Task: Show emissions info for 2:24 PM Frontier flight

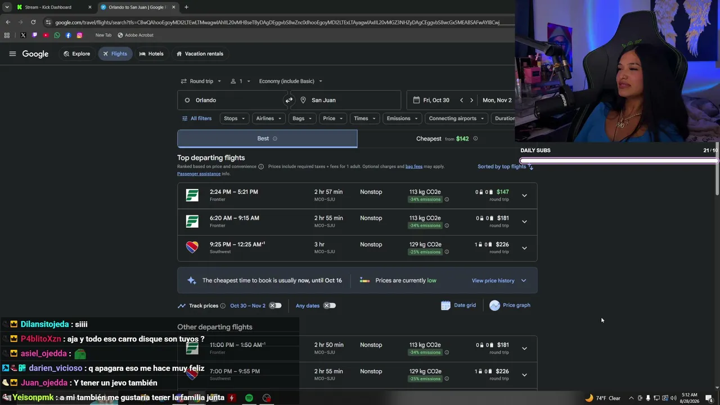Action: click(x=447, y=199)
